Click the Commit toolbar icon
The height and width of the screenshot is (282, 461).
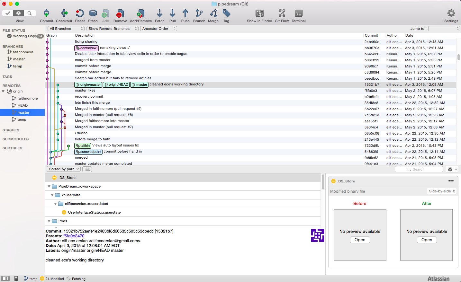coord(46,13)
